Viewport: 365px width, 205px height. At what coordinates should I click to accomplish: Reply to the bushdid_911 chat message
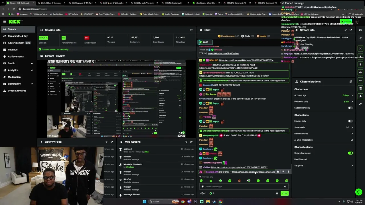coord(278,172)
